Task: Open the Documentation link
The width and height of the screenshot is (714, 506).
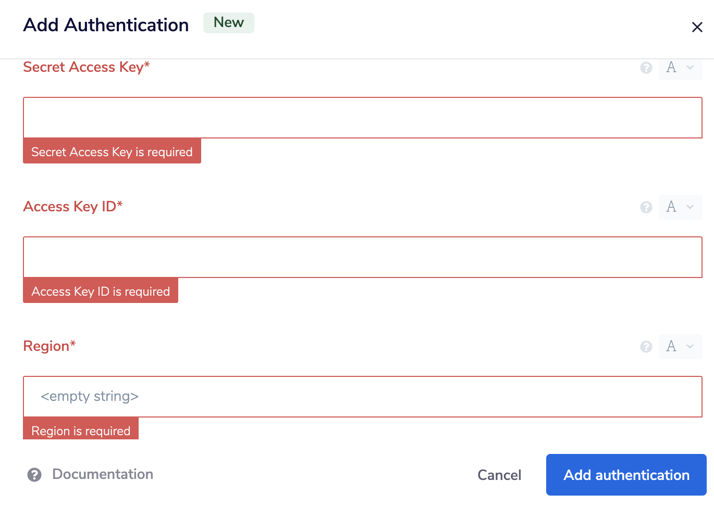Action: click(x=102, y=474)
